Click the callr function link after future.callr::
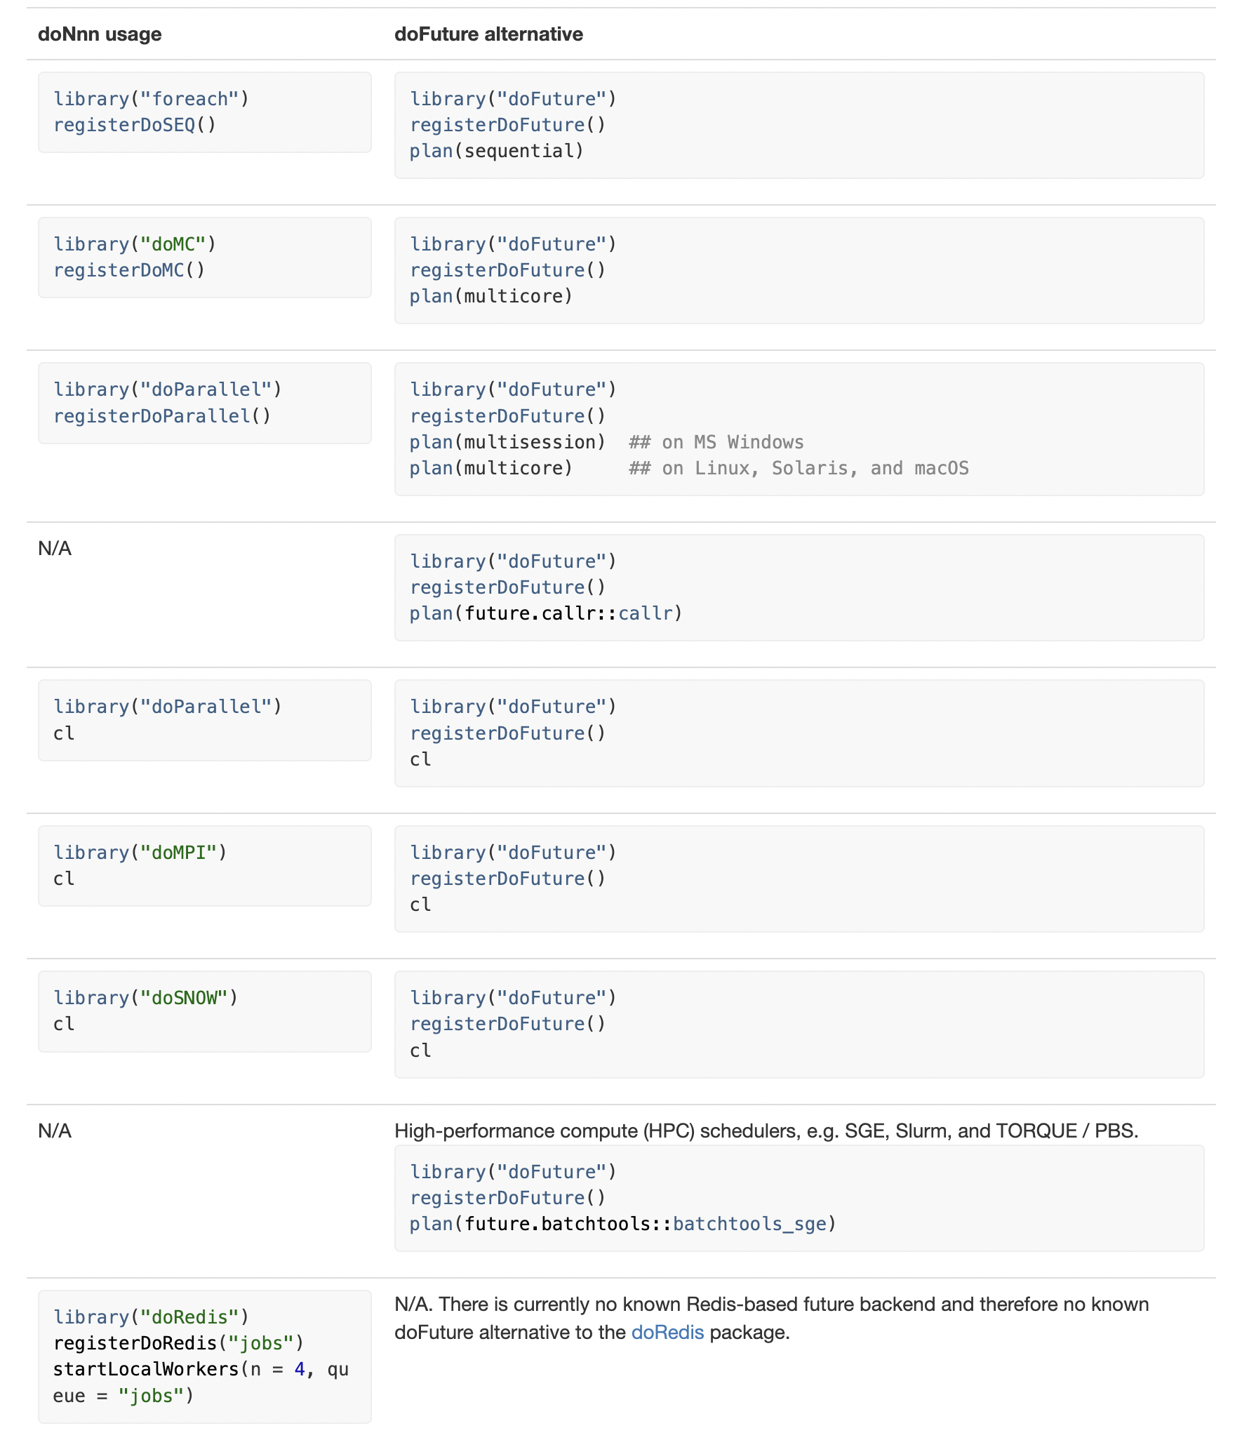Screen dimensions: 1242x1440 coord(645,613)
